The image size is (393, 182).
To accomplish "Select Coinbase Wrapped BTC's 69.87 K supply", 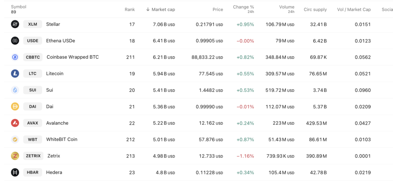I will click(x=318, y=58).
